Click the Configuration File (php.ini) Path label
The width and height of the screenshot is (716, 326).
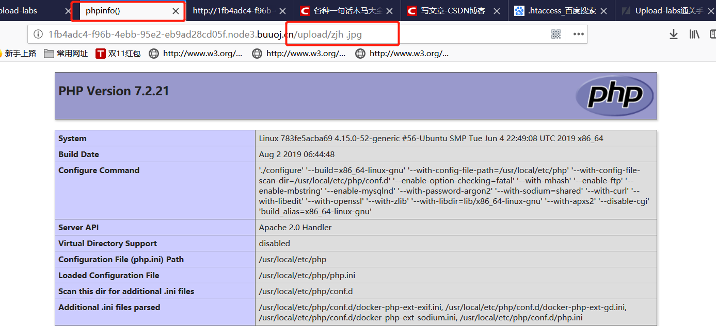point(121,260)
